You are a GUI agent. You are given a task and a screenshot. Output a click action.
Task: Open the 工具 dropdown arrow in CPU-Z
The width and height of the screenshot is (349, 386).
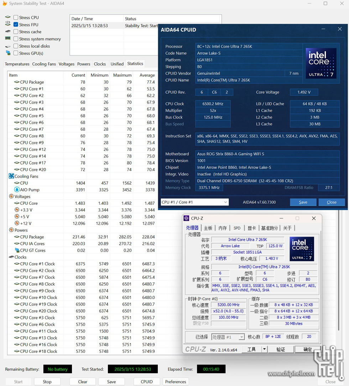click(264, 349)
